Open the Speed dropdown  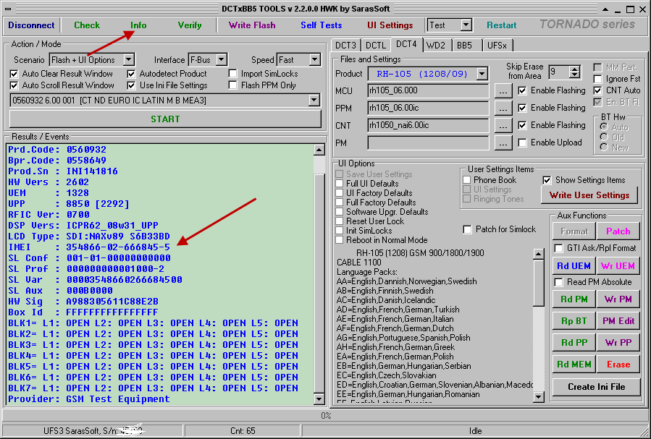point(315,60)
